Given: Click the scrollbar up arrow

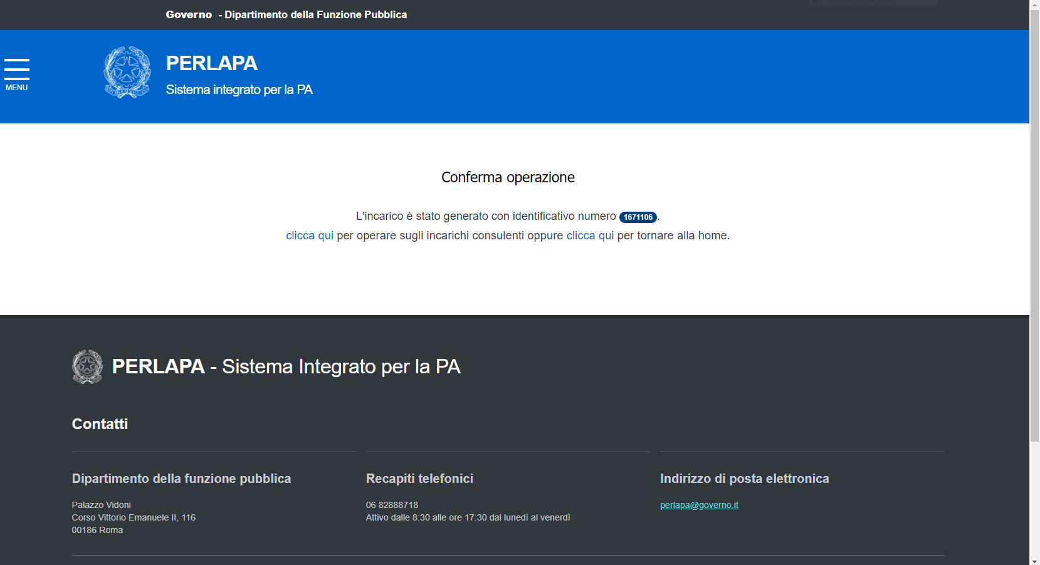Looking at the screenshot, I should pos(1034,5).
